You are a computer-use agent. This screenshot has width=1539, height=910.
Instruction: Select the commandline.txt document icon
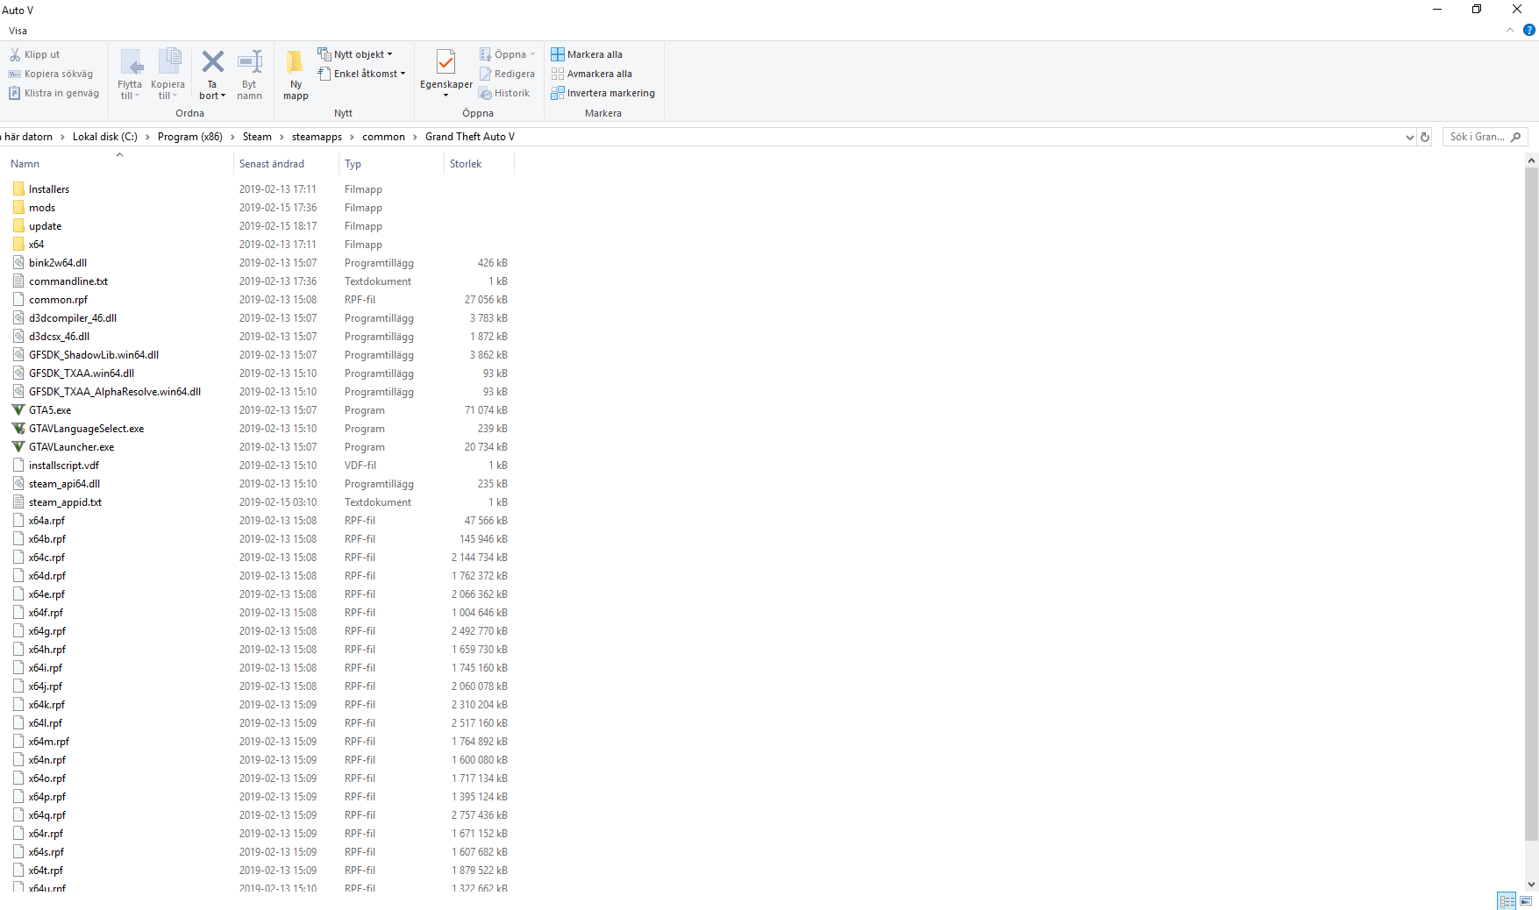click(x=18, y=281)
